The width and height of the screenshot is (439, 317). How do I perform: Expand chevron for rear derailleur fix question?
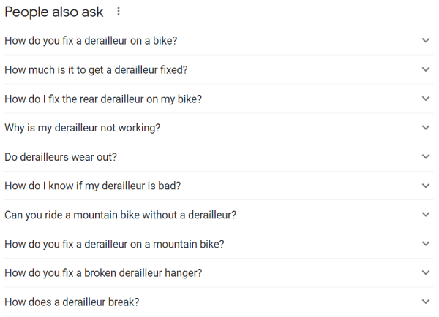426,99
